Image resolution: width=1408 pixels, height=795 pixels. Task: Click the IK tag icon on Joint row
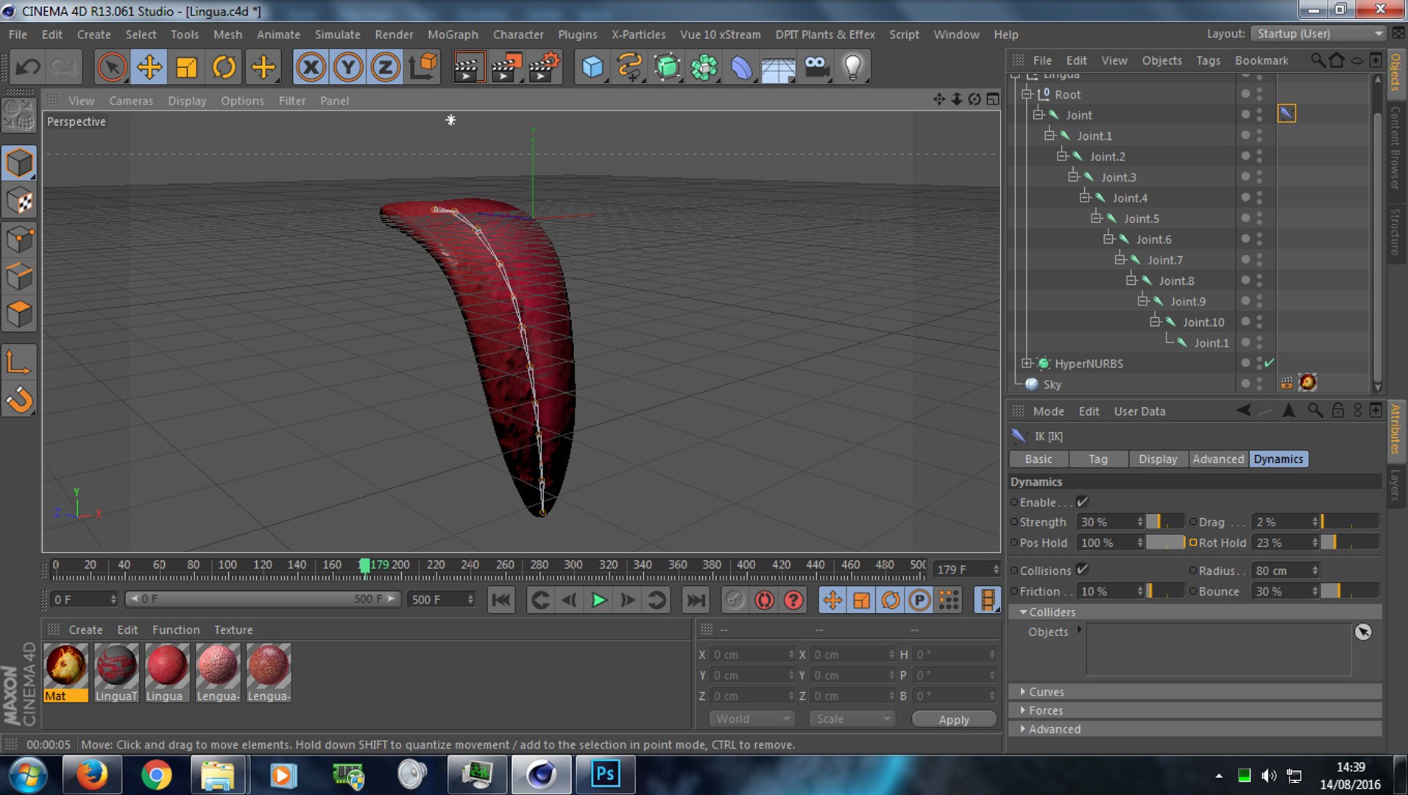(x=1287, y=114)
